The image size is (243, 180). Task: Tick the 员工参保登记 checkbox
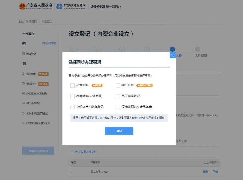[x=118, y=96]
